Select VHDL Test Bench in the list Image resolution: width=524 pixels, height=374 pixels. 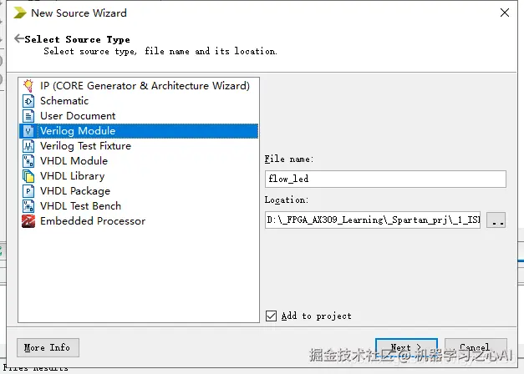pos(139,206)
